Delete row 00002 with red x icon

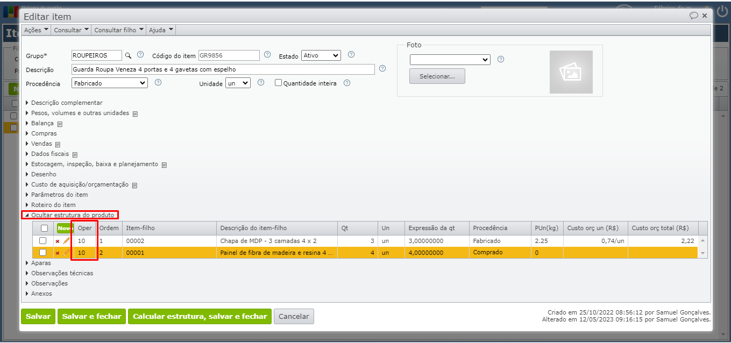(58, 241)
